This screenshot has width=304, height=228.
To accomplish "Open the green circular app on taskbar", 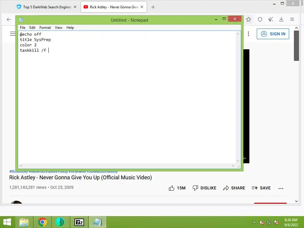I will pos(60,222).
